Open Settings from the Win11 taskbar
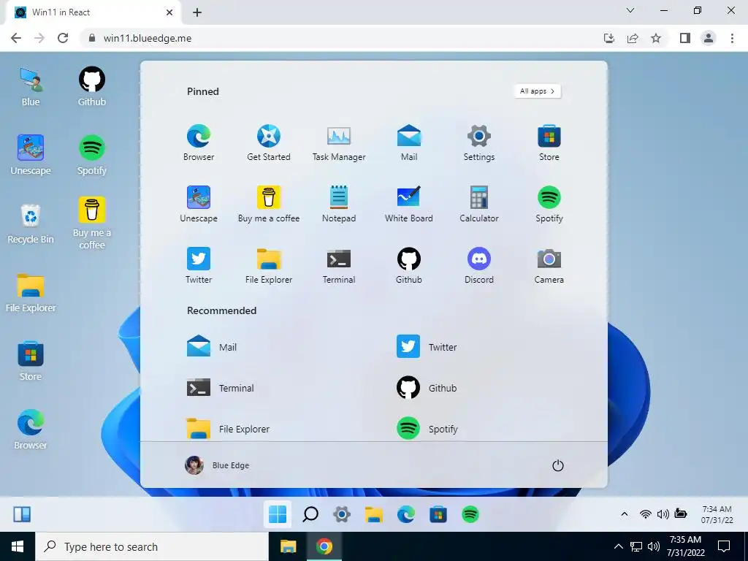The width and height of the screenshot is (748, 561). pos(342,514)
